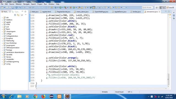Open the New file dropdown arrow
This screenshot has width=176, height=99.
point(5,7)
